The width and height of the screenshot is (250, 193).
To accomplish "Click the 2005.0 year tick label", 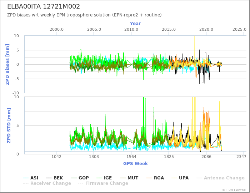I will [94, 30].
